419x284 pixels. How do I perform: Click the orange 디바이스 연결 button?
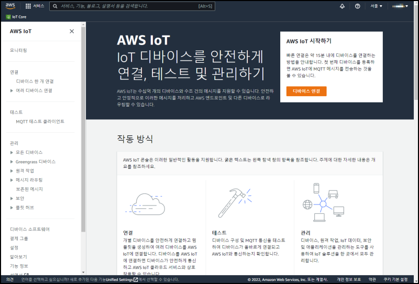pyautogui.click(x=306, y=92)
